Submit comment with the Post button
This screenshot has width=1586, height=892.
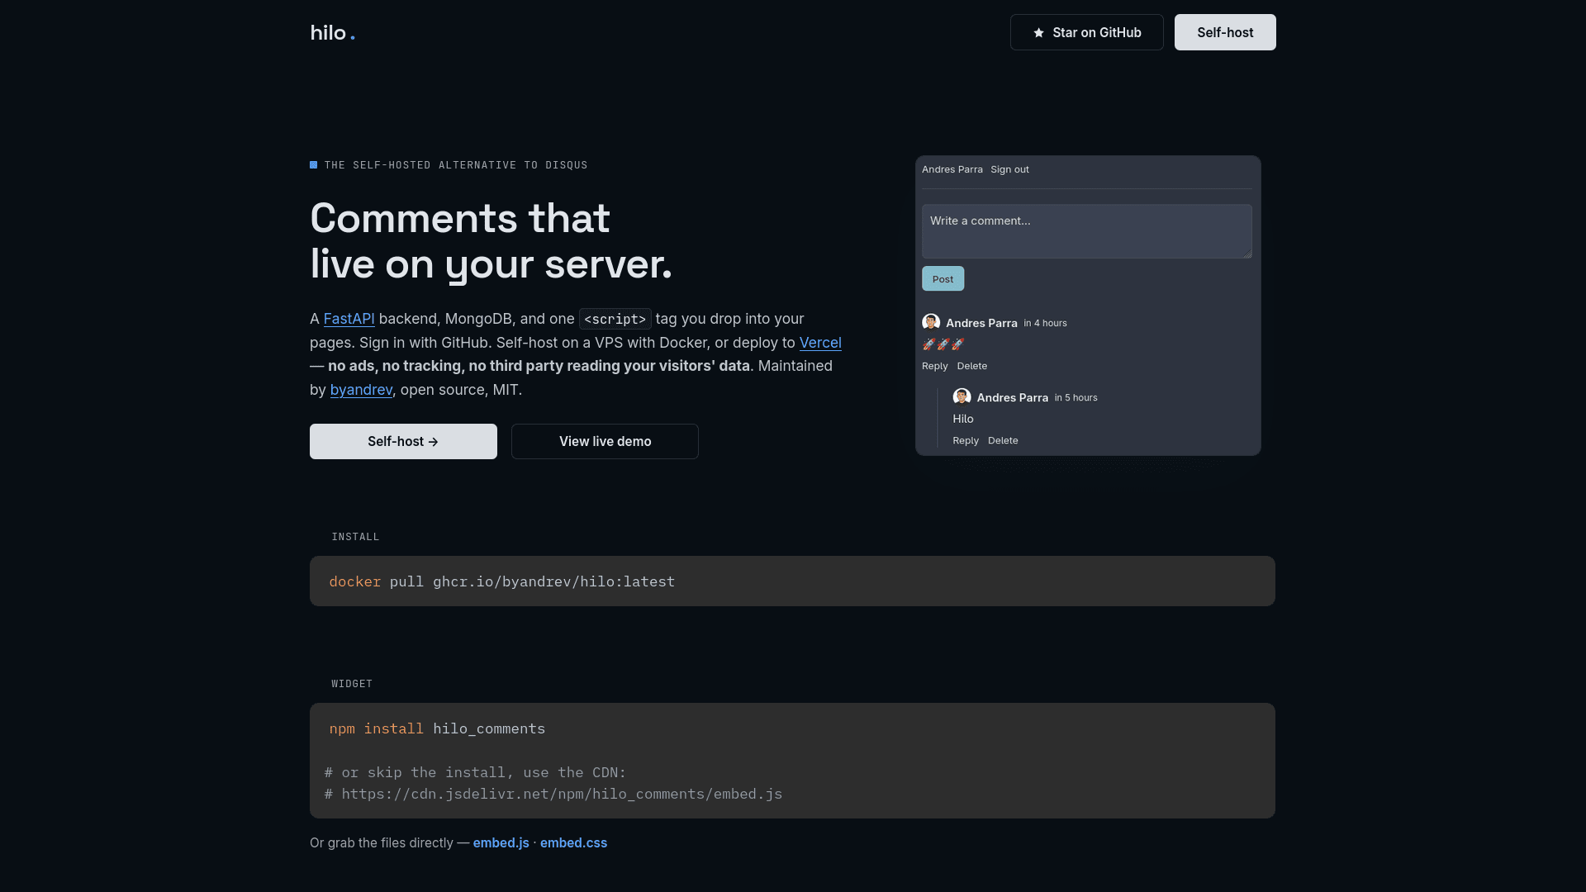click(943, 279)
